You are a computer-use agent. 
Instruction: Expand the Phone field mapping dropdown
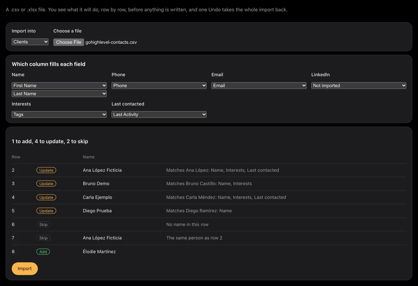(159, 86)
